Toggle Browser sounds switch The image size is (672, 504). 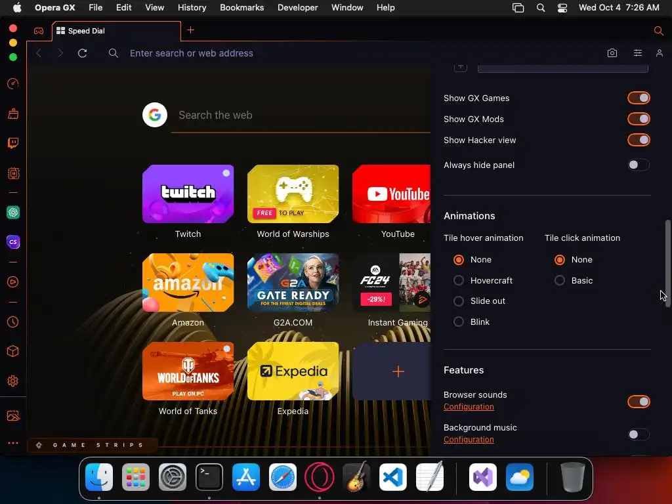(639, 402)
